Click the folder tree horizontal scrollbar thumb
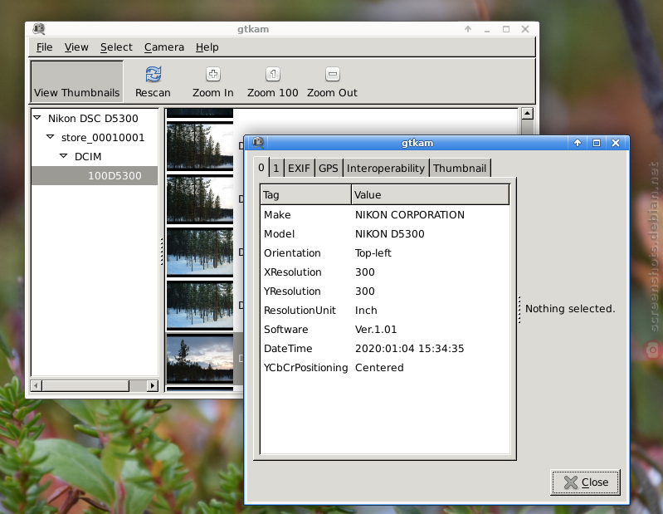The height and width of the screenshot is (514, 663). [x=85, y=385]
